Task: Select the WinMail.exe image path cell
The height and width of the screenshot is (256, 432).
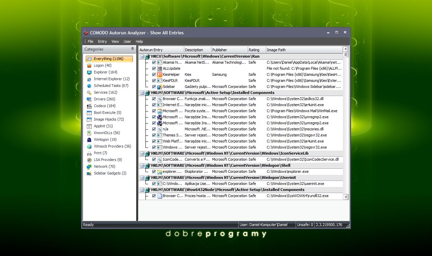Action: pos(302,111)
